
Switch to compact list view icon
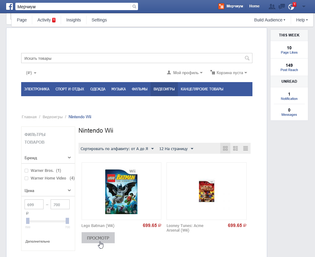pos(235,148)
